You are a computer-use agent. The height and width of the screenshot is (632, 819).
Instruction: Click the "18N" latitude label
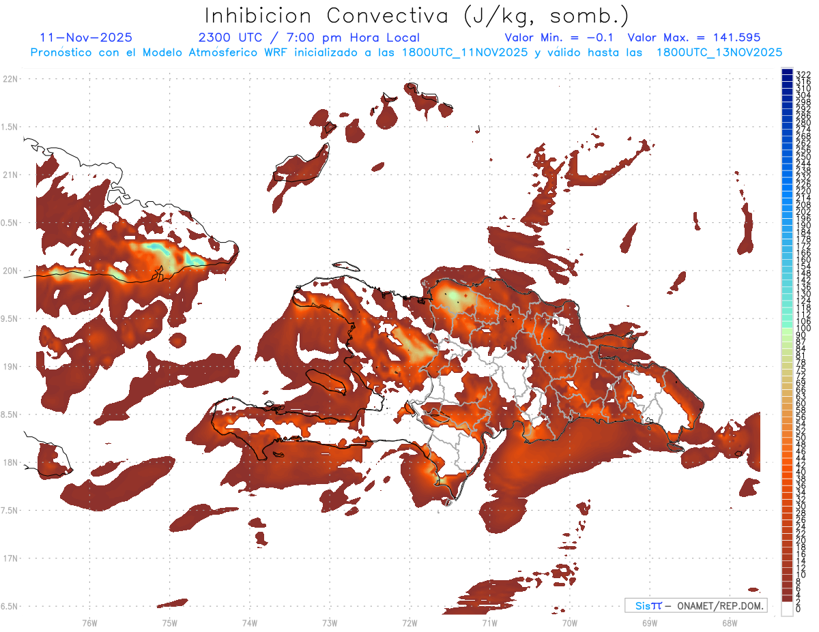[11, 462]
